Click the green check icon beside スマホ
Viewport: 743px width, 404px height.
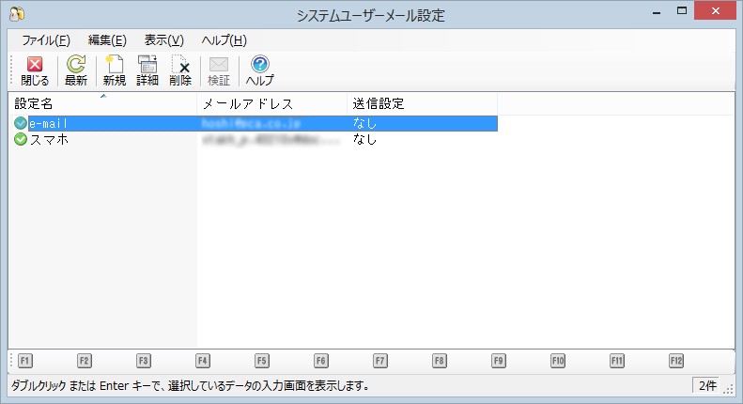[x=21, y=140]
